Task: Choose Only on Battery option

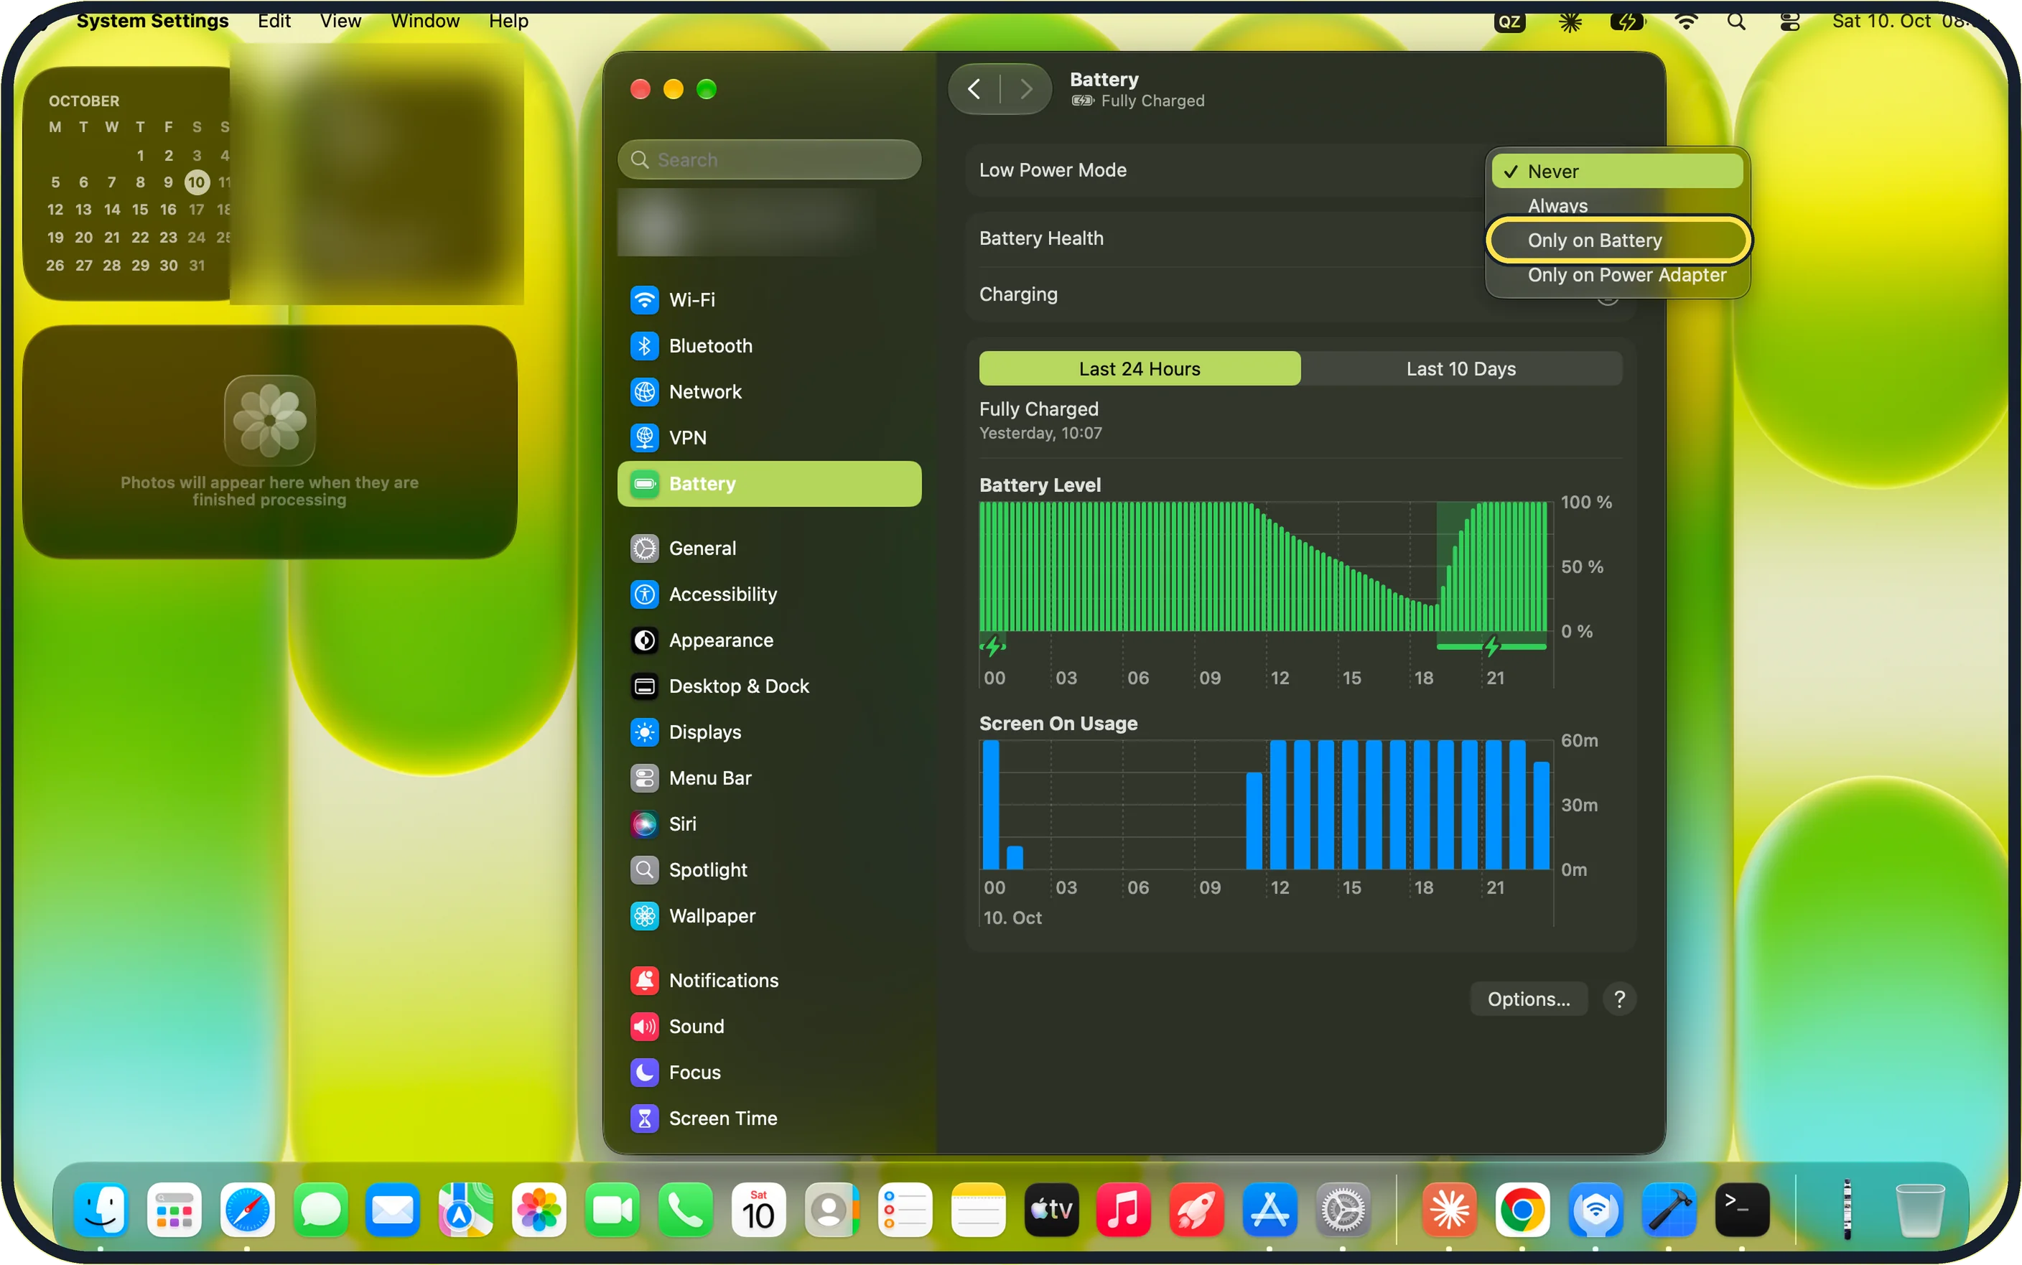Action: [1616, 240]
